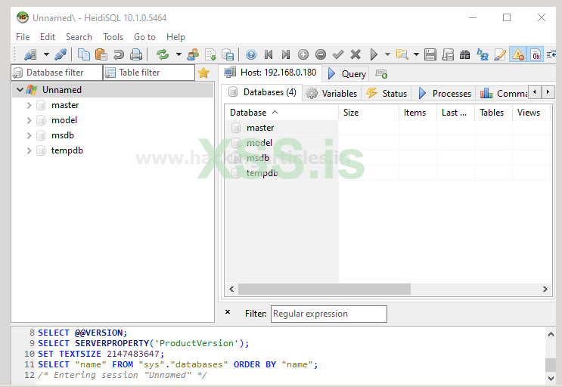Expand the msdb database tree node
This screenshot has width=562, height=387.
29,135
